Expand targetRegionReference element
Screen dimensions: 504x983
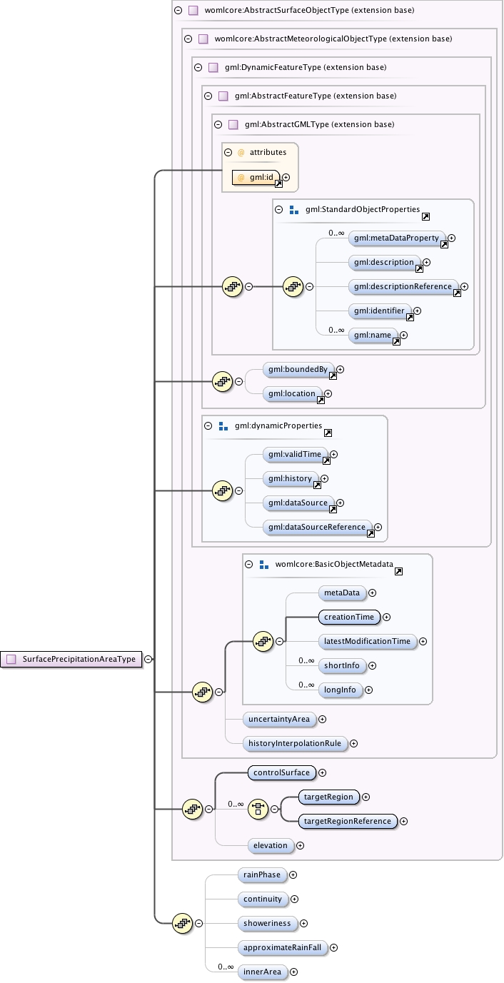tap(404, 821)
